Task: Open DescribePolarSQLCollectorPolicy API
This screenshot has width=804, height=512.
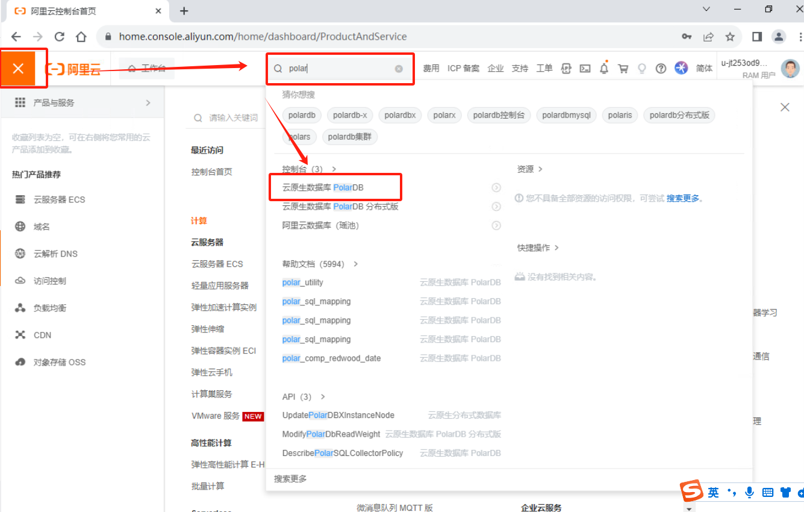Action: (x=343, y=454)
